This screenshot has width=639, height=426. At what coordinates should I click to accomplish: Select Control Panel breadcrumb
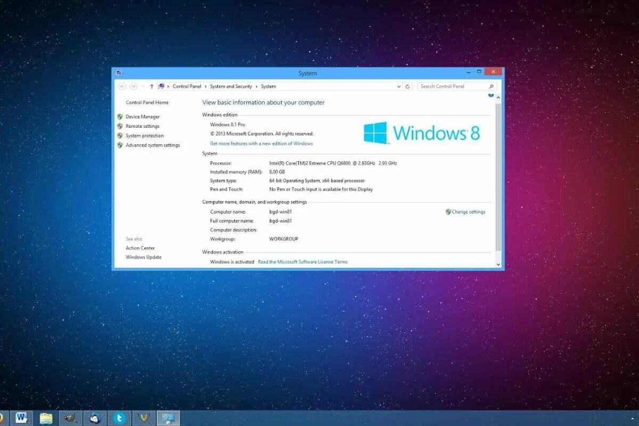click(x=187, y=86)
